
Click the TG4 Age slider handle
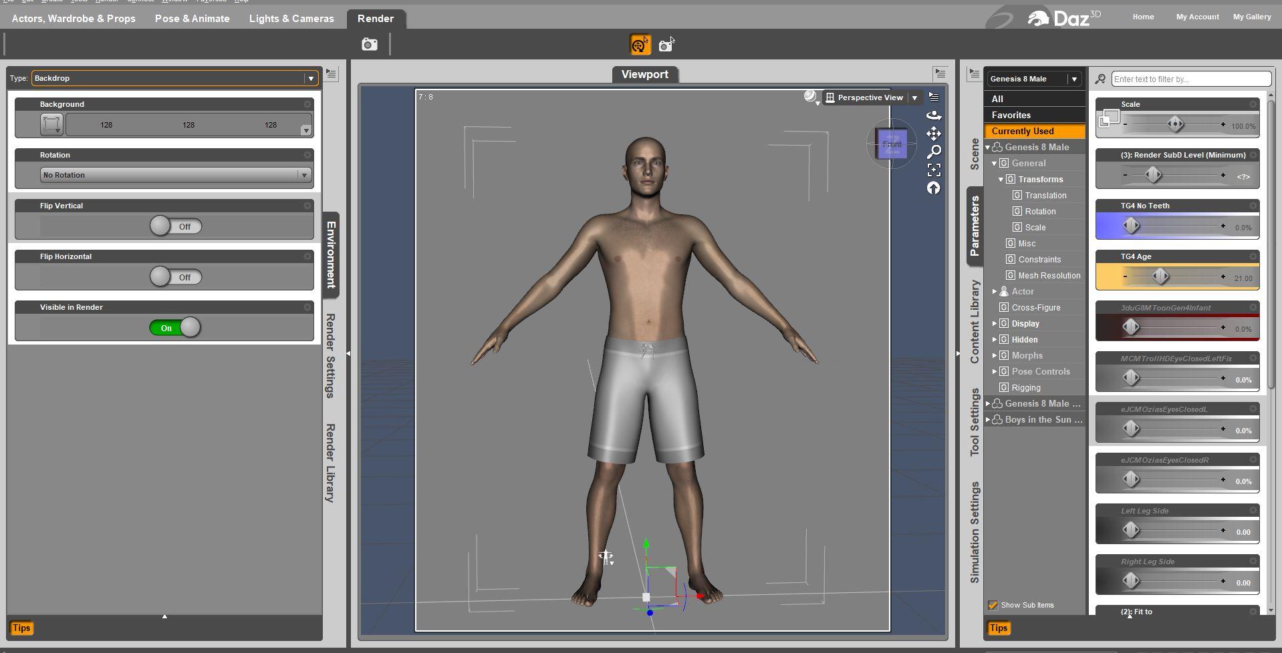pos(1160,276)
